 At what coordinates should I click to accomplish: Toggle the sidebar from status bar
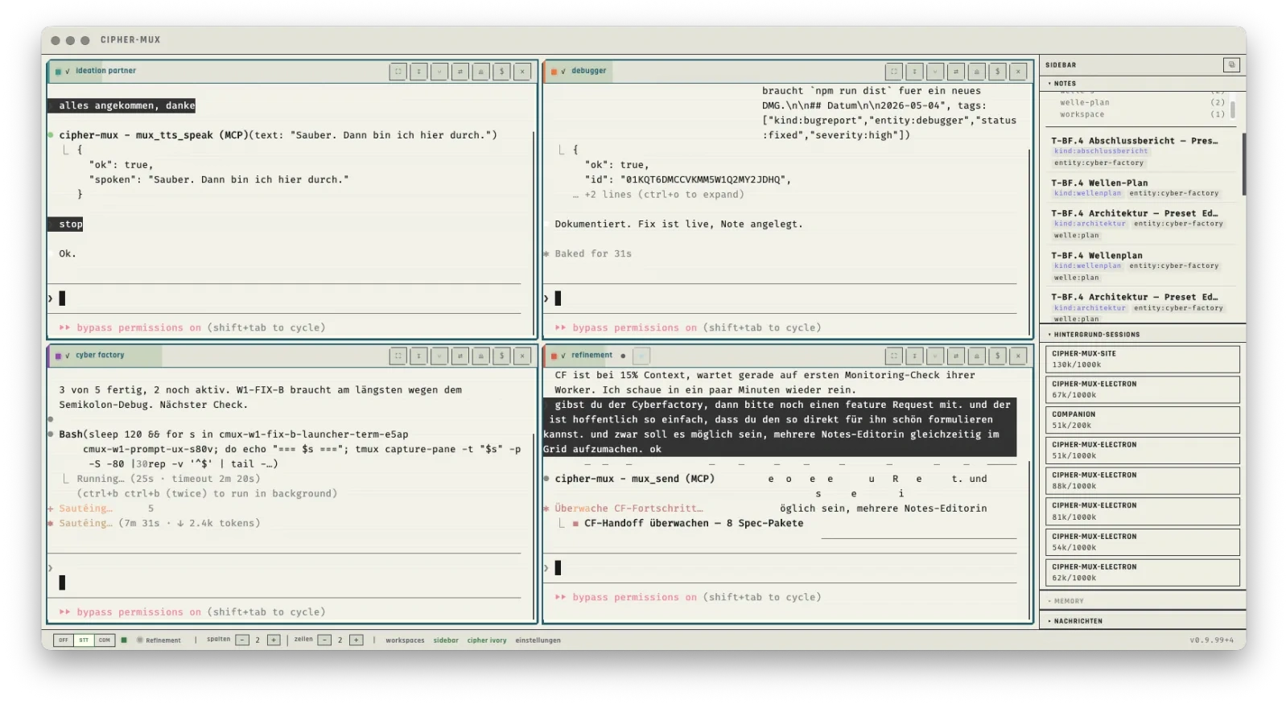tap(446, 640)
